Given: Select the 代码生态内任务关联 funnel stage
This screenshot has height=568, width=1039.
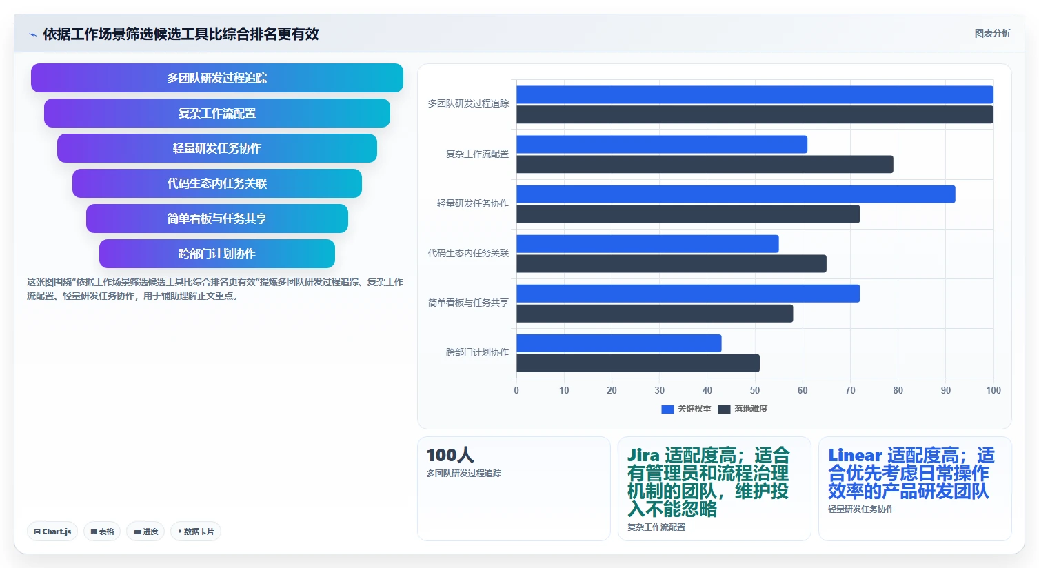Looking at the screenshot, I should 217,183.
